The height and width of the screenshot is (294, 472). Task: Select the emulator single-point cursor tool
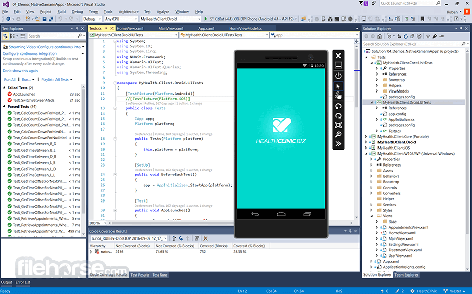[338, 86]
